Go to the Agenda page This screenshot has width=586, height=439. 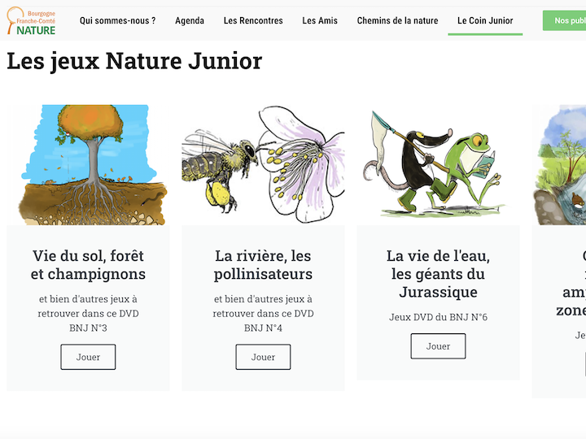click(190, 21)
